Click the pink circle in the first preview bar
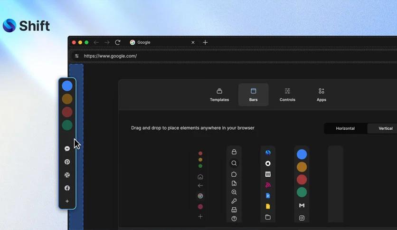Screen dimensions: 397x230 (x=200, y=207)
